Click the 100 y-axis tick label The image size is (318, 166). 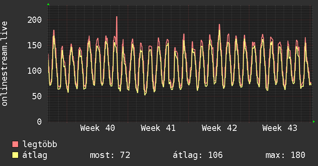(34, 71)
